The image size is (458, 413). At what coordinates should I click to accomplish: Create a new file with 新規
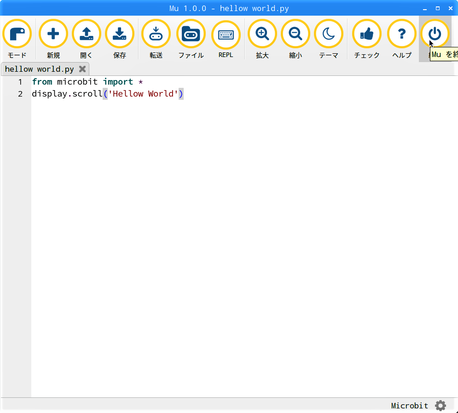point(53,34)
